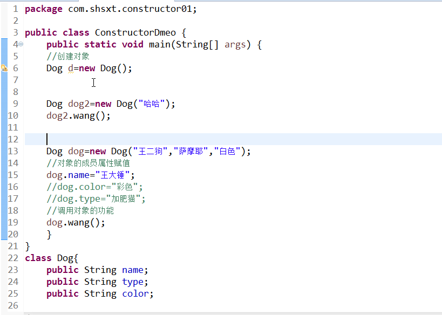The width and height of the screenshot is (442, 315).
Task: Click the main method name on line 4
Action: click(x=160, y=45)
